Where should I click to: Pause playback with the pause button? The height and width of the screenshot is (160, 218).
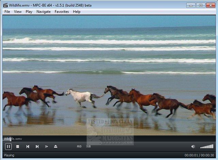(x=8, y=146)
